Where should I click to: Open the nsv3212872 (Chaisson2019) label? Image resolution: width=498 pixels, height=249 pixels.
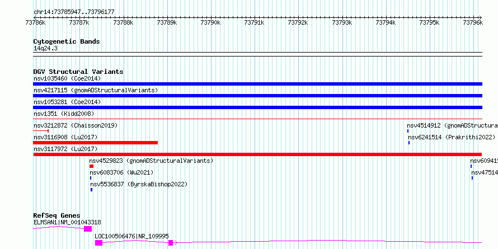[x=76, y=125]
